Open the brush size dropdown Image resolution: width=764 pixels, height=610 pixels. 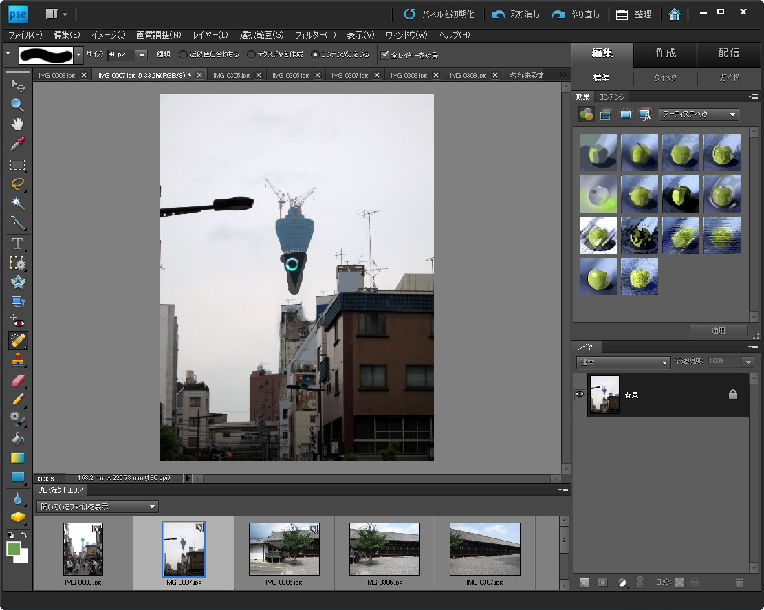point(140,55)
